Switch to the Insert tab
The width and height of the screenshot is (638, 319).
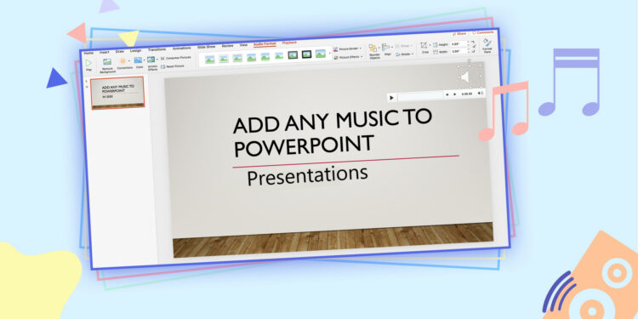(104, 52)
